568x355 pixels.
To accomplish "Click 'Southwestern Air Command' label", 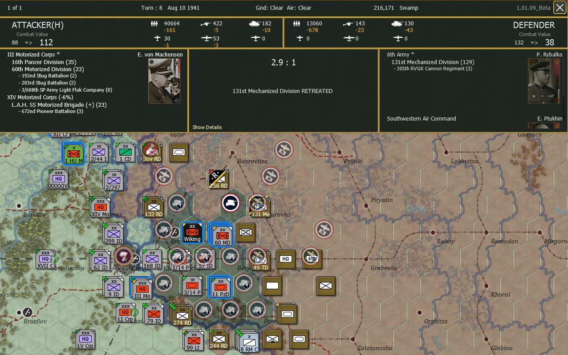I will [422, 119].
